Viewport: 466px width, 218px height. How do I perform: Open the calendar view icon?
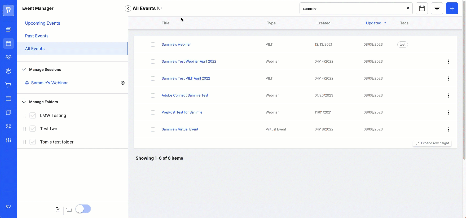422,8
